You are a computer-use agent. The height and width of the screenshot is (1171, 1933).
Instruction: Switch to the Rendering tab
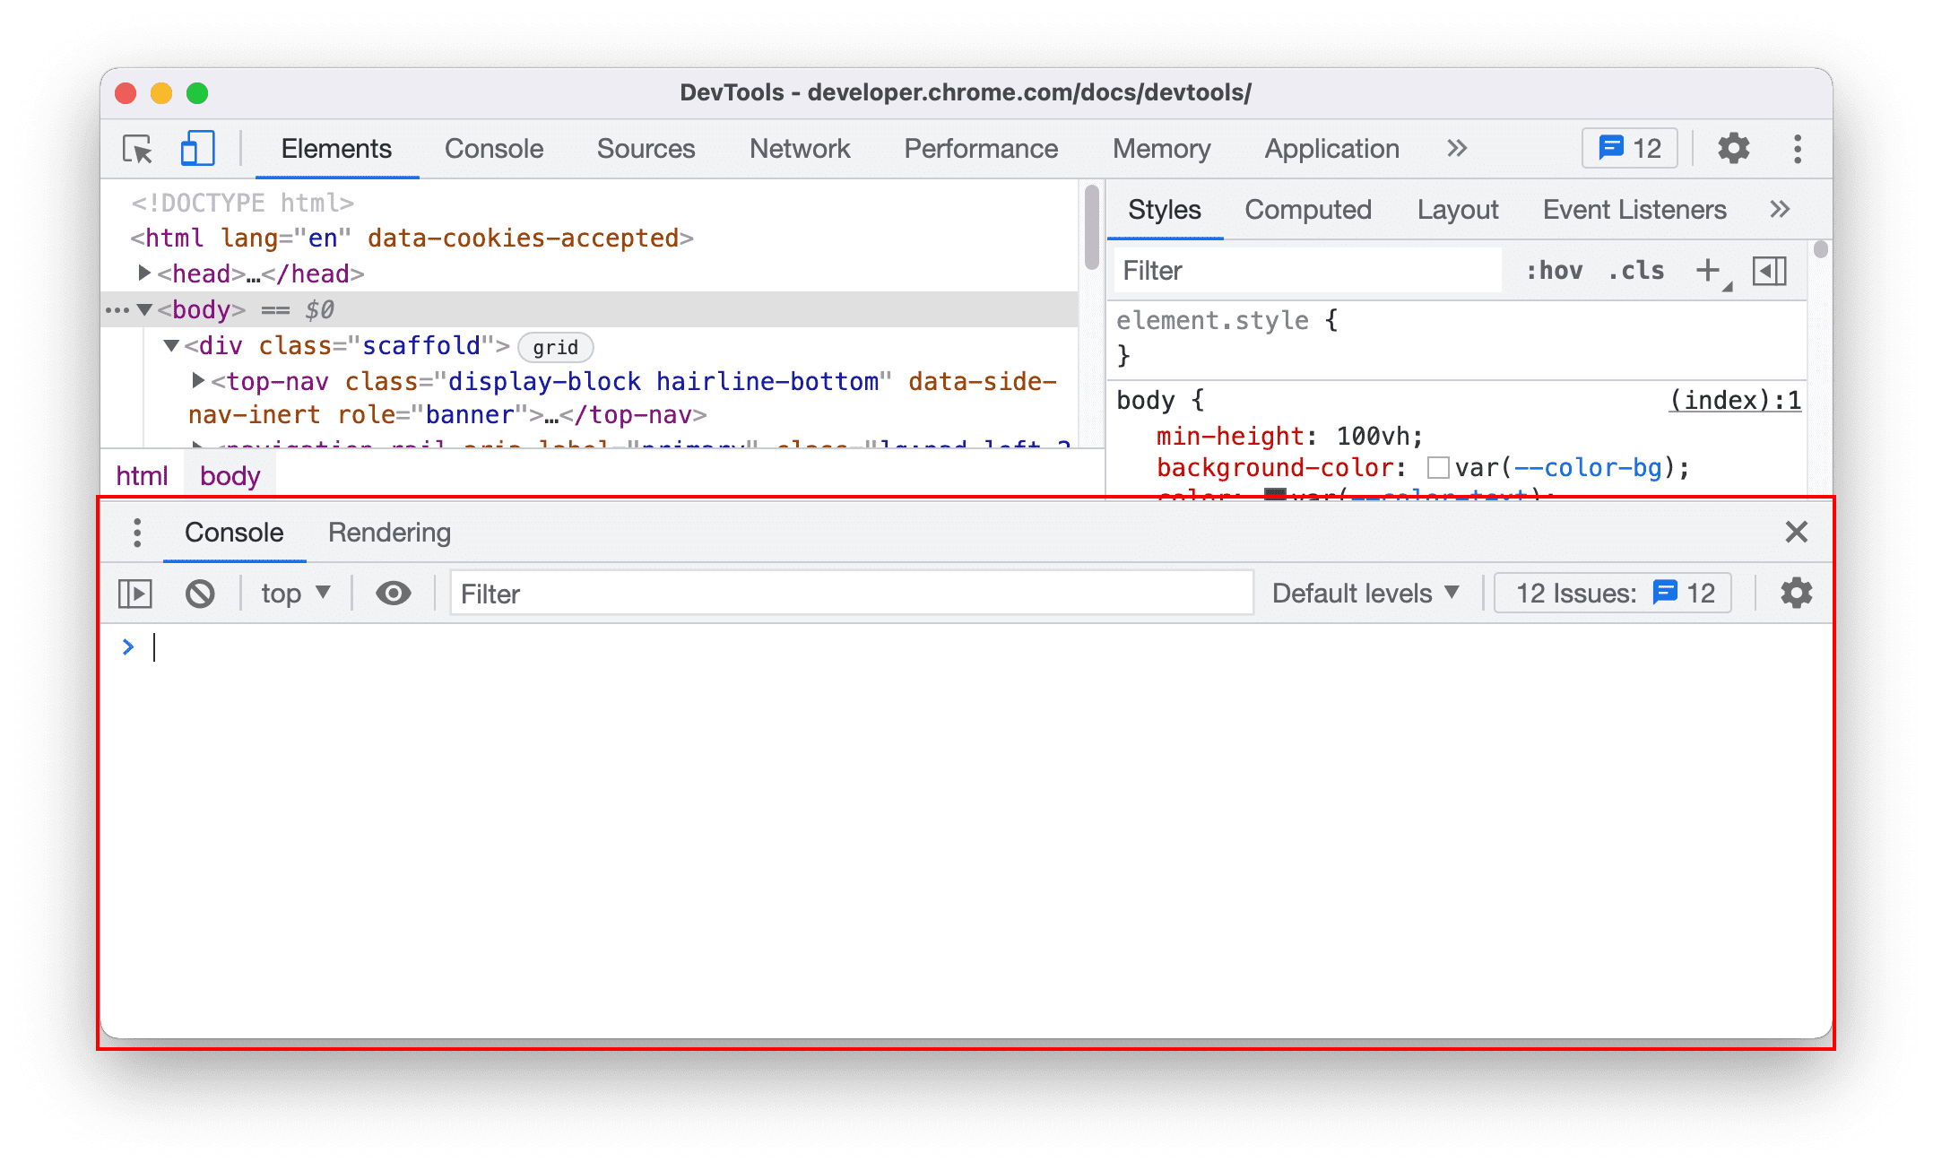[x=389, y=532]
